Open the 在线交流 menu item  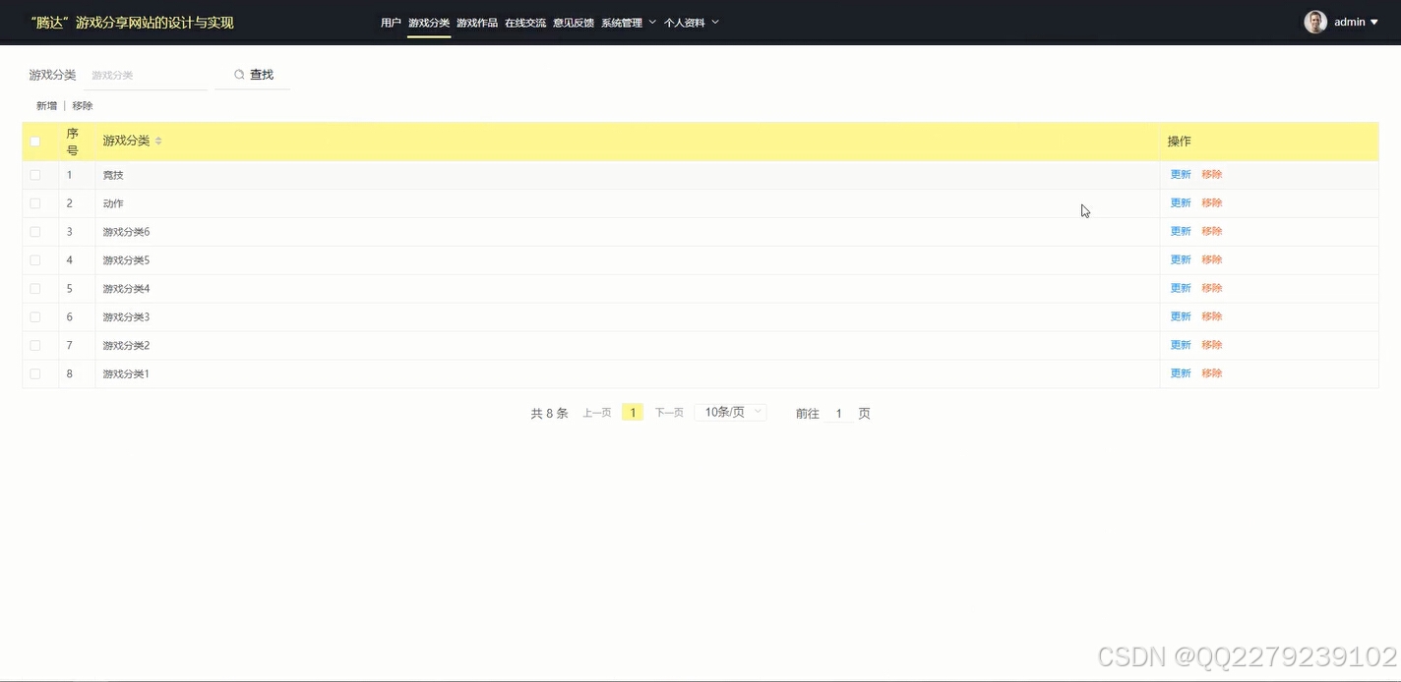coord(524,22)
